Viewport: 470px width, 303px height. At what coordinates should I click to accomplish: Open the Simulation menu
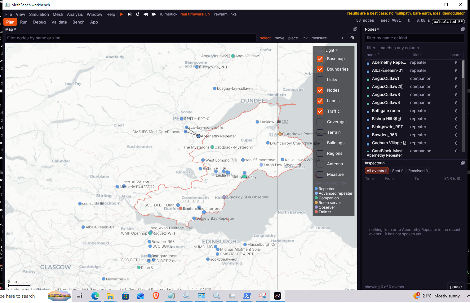tap(39, 14)
